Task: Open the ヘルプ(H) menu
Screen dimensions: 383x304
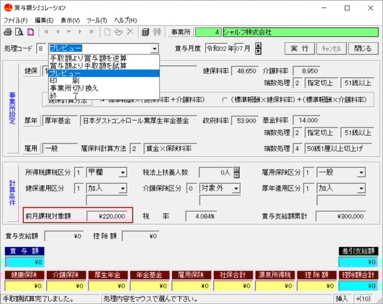Action: click(x=126, y=20)
